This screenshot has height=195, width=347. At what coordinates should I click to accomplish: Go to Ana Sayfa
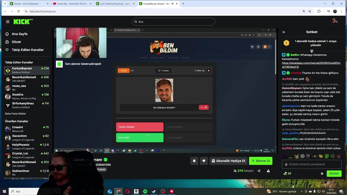point(20,34)
